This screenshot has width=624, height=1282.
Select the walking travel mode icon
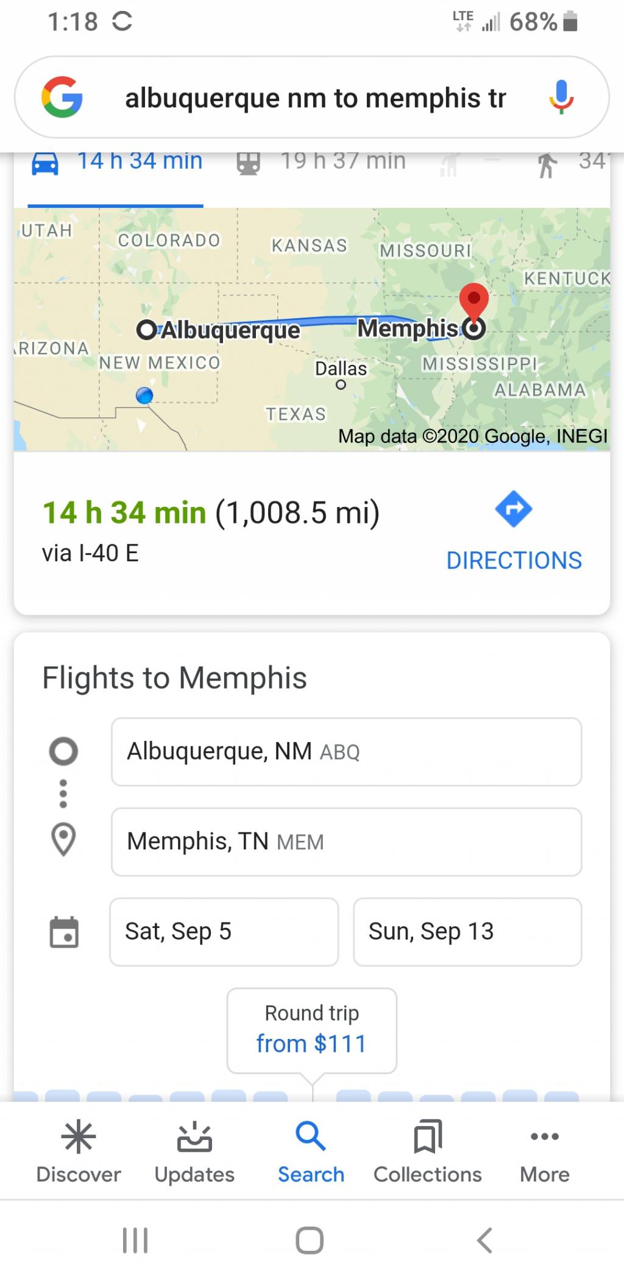(x=547, y=165)
